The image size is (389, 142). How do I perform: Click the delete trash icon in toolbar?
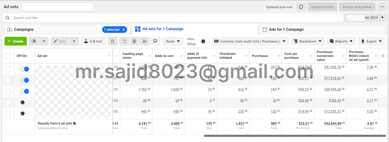coord(134,41)
